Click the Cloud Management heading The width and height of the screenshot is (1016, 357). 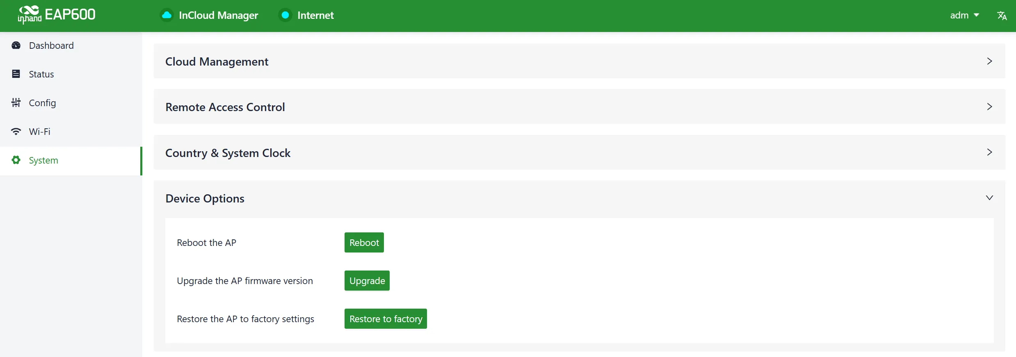(x=217, y=61)
